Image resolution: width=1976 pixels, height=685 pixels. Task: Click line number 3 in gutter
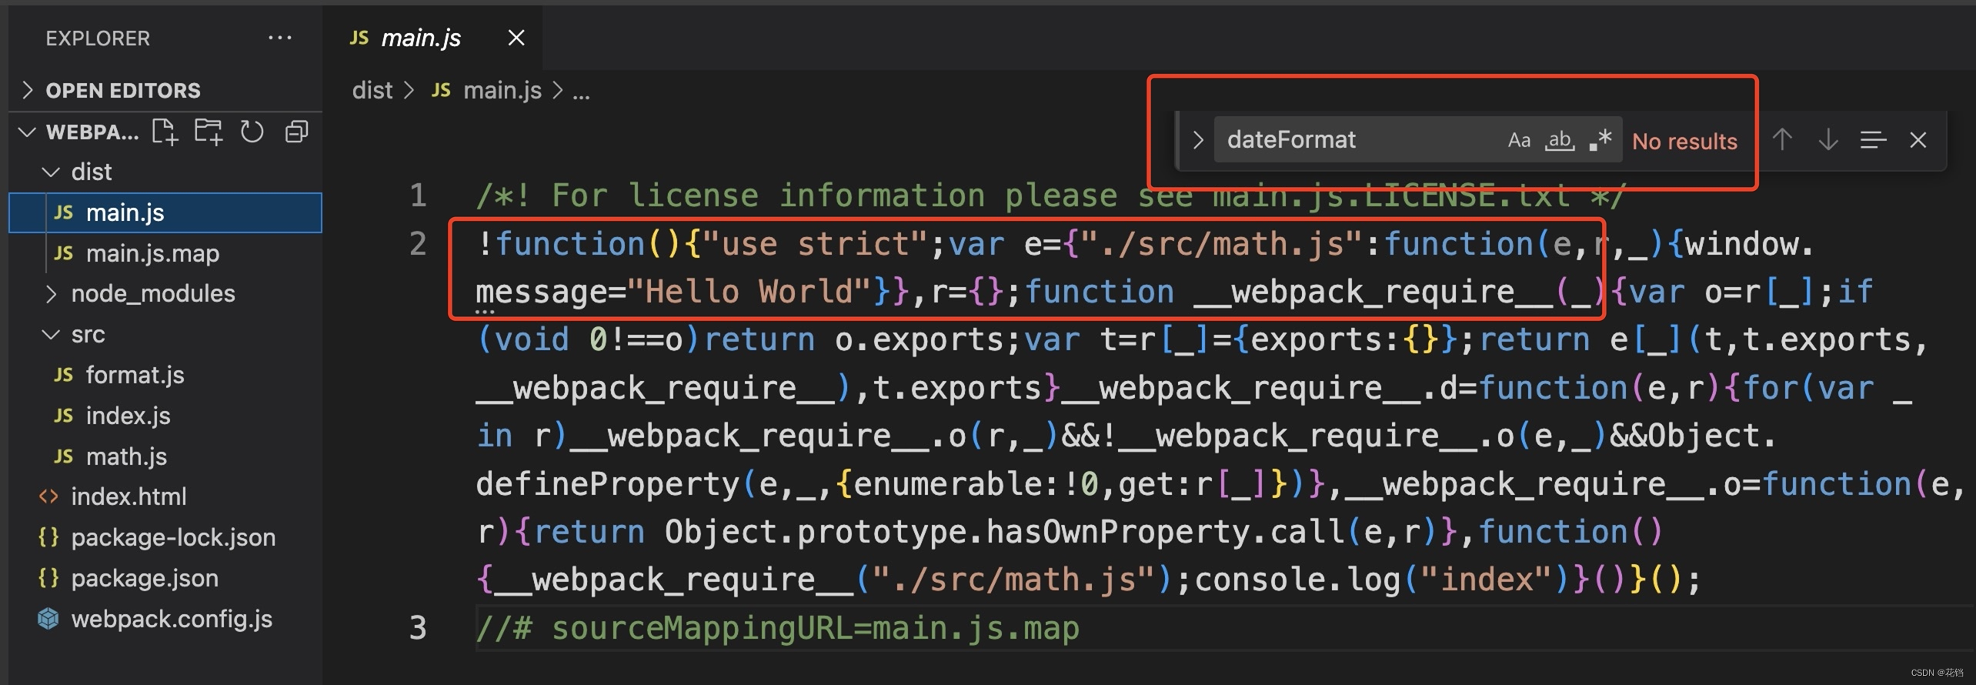coord(418,628)
